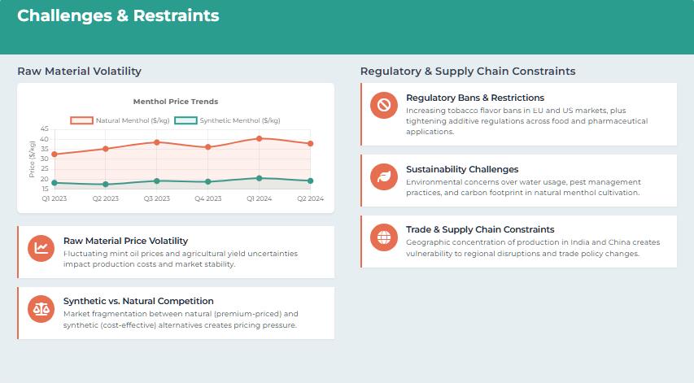Click the Synthetic Menthol Q2 2024 data point
This screenshot has height=383, width=694.
310,181
